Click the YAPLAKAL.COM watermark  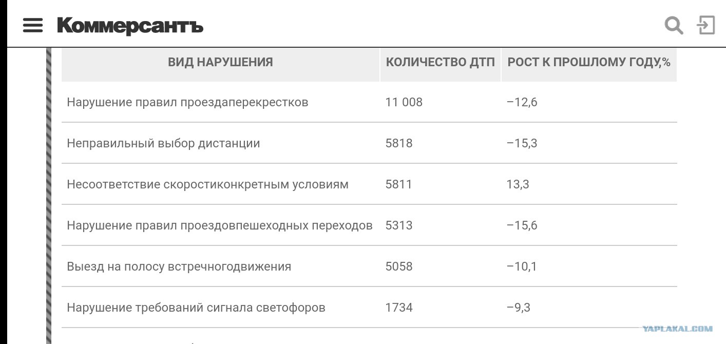click(677, 329)
